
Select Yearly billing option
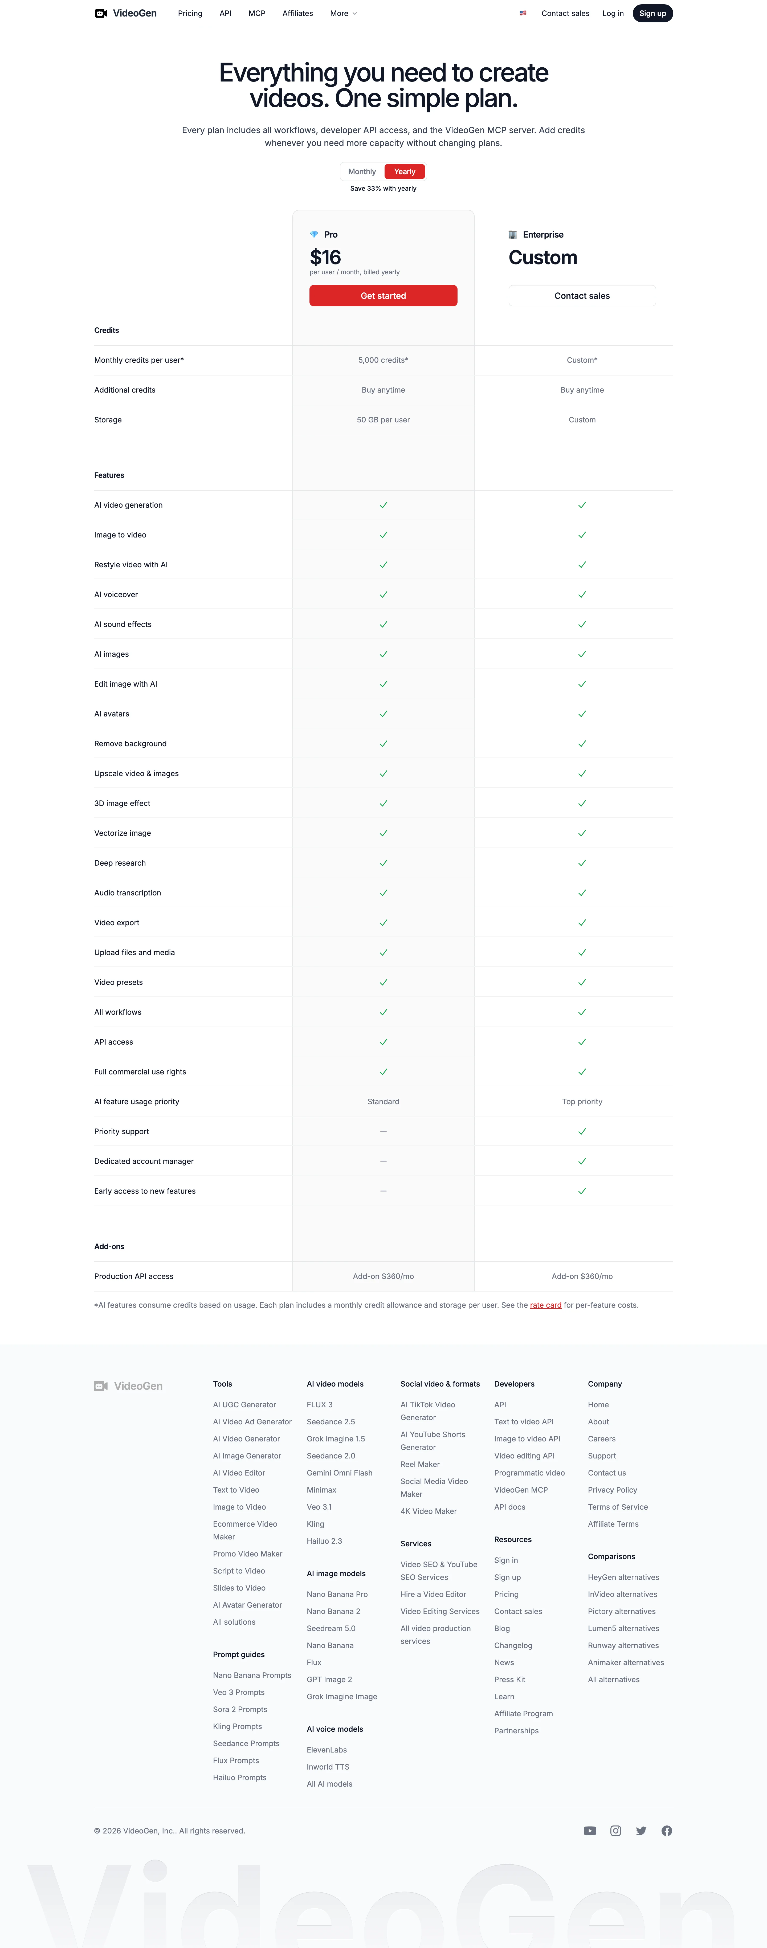click(405, 172)
